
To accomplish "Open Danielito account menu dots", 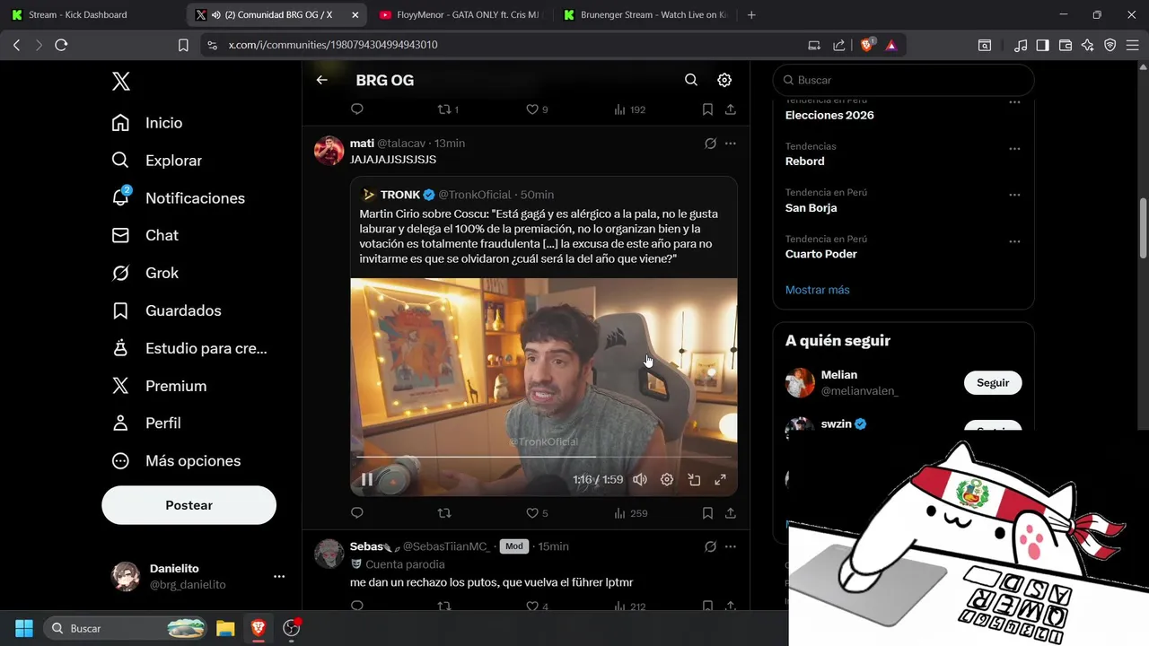I will pos(279,576).
